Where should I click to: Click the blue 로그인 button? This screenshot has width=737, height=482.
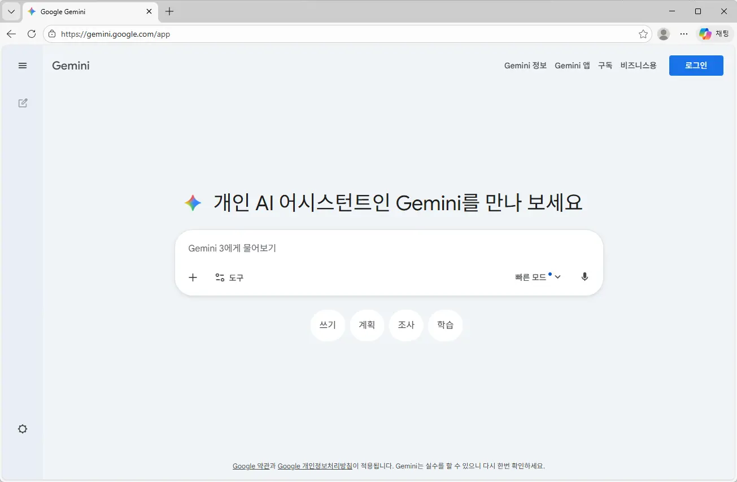click(696, 66)
